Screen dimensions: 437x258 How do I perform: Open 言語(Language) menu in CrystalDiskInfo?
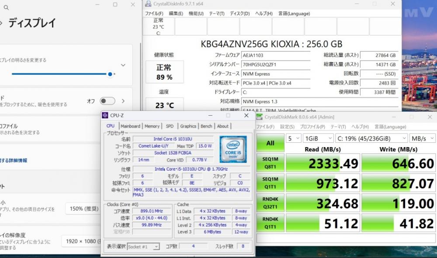[x=294, y=14]
